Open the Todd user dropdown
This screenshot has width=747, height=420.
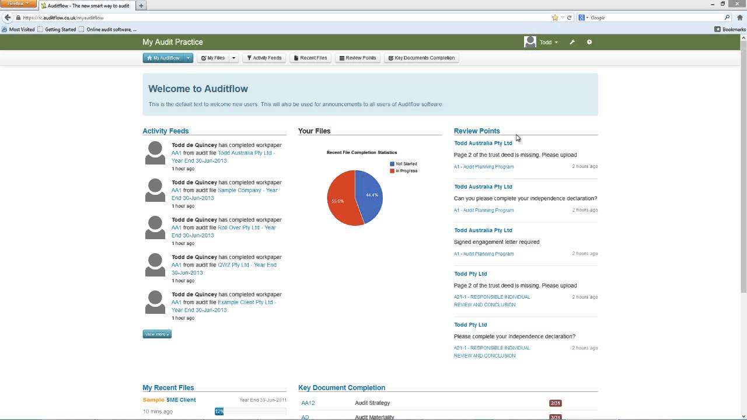(549, 42)
